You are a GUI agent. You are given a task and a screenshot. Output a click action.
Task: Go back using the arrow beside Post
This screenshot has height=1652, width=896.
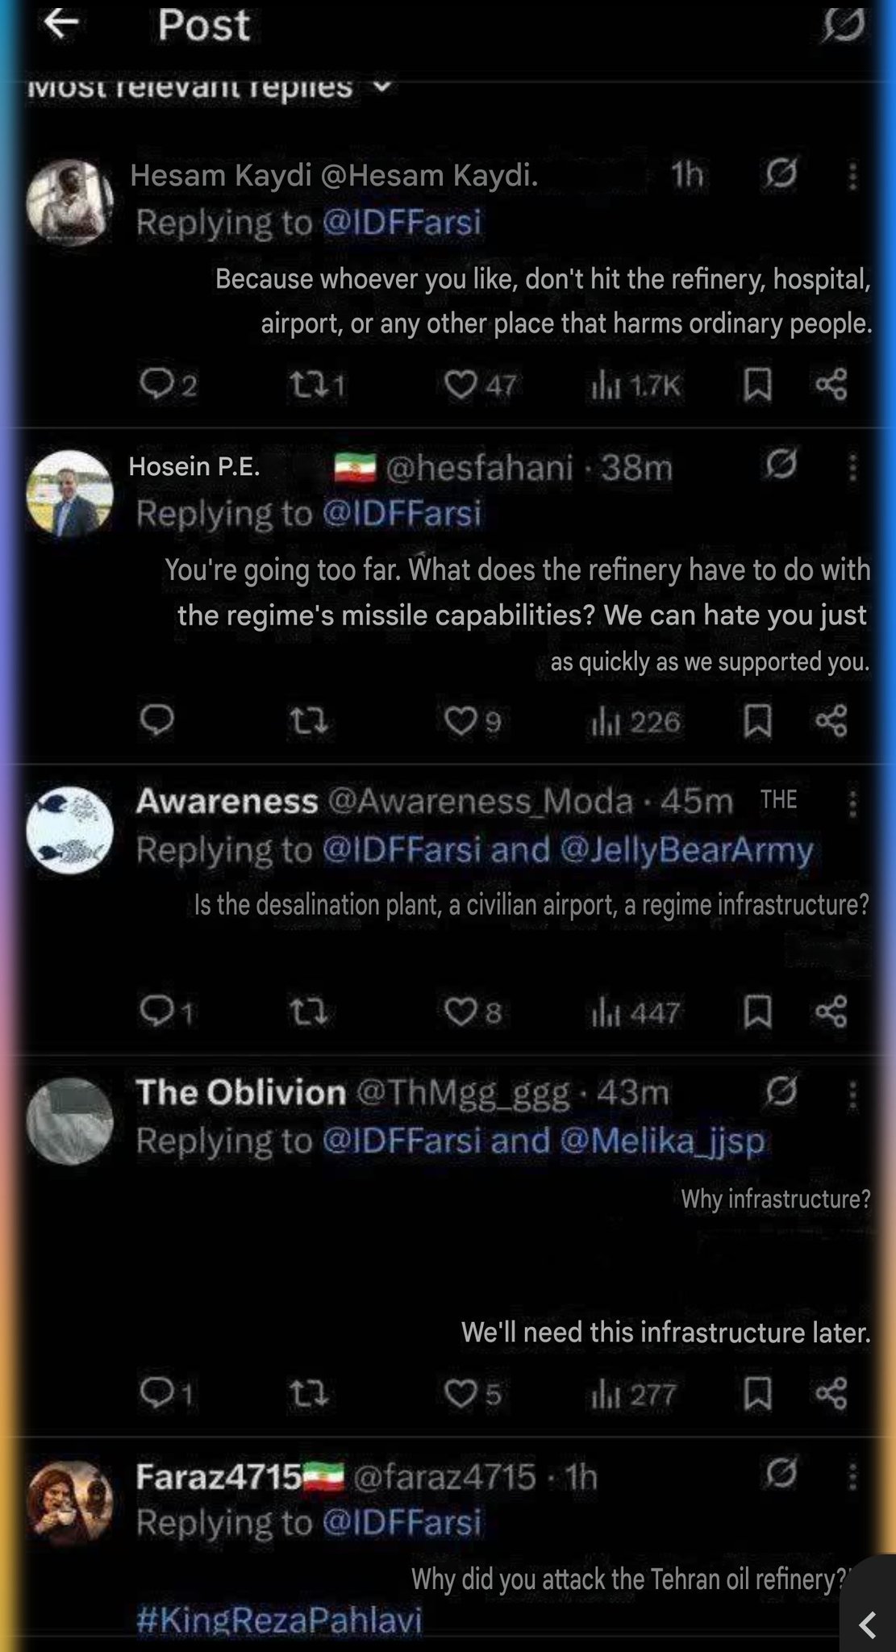60,23
